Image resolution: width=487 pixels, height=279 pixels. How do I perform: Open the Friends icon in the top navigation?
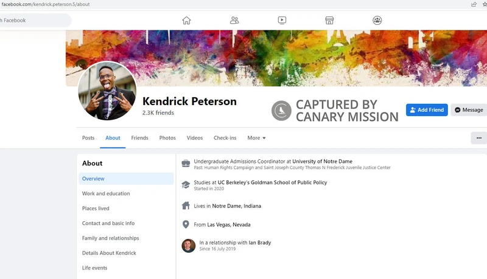[x=234, y=21]
